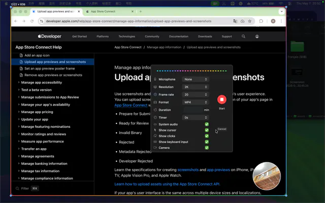Open the browser extensions puzzle icon
This screenshot has height=203, width=325.
[261, 21]
